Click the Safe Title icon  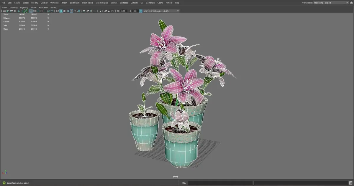click(52, 11)
